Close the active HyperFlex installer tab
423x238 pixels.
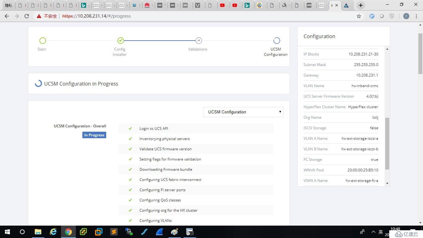point(337,5)
